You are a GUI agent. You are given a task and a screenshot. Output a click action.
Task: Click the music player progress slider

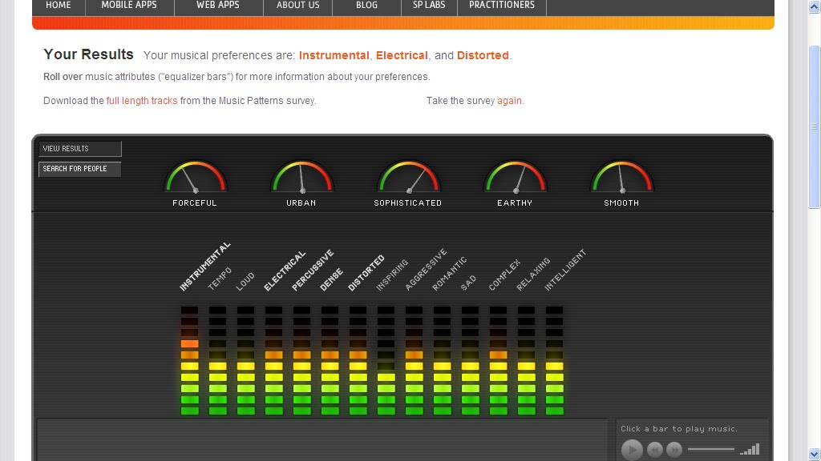[711, 449]
